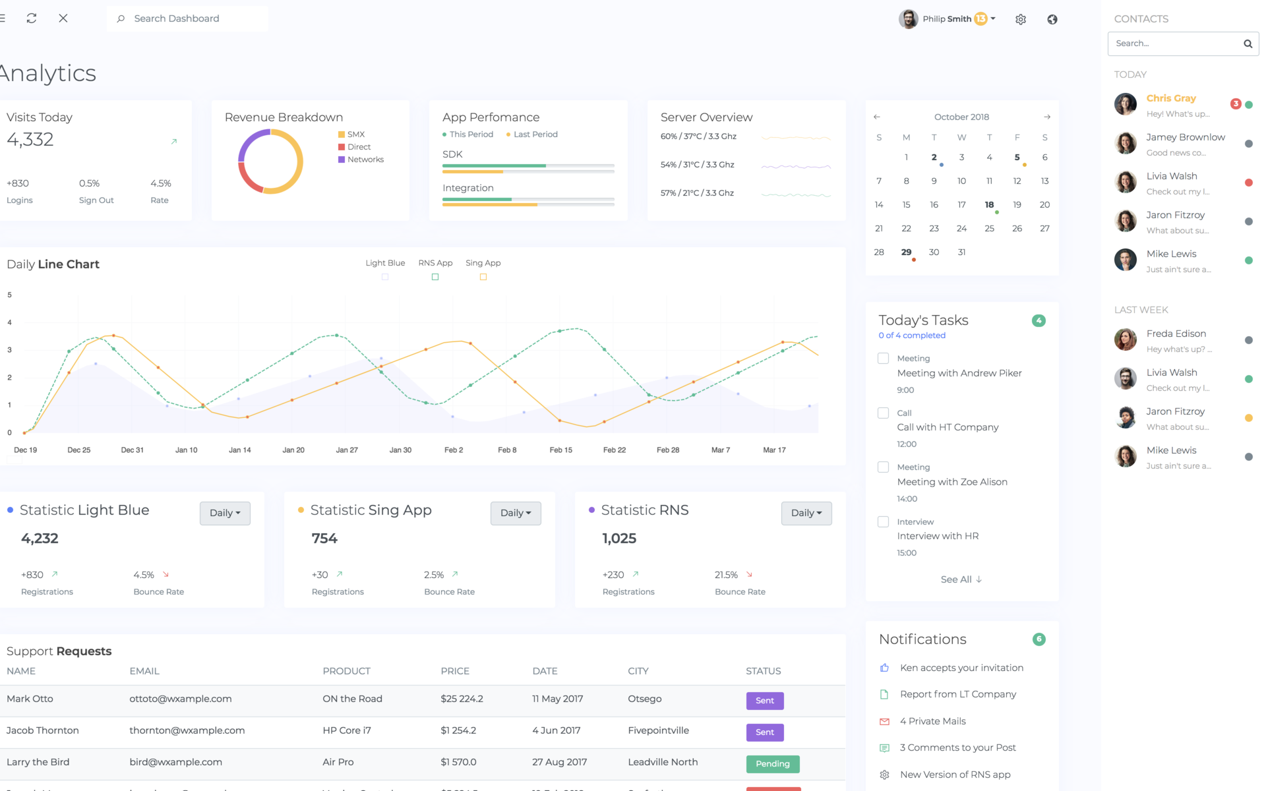Viewport: 1266px width, 791px height.
Task: Open Ken accepts your invitation notification
Action: click(x=961, y=668)
